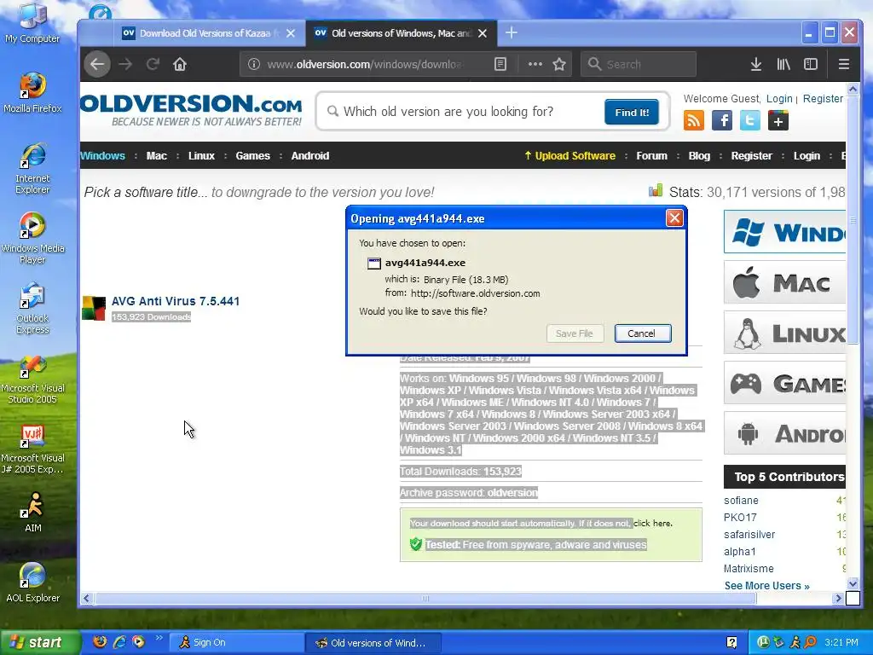
Task: Close the Old versions of Windows tab
Action: [x=483, y=33]
